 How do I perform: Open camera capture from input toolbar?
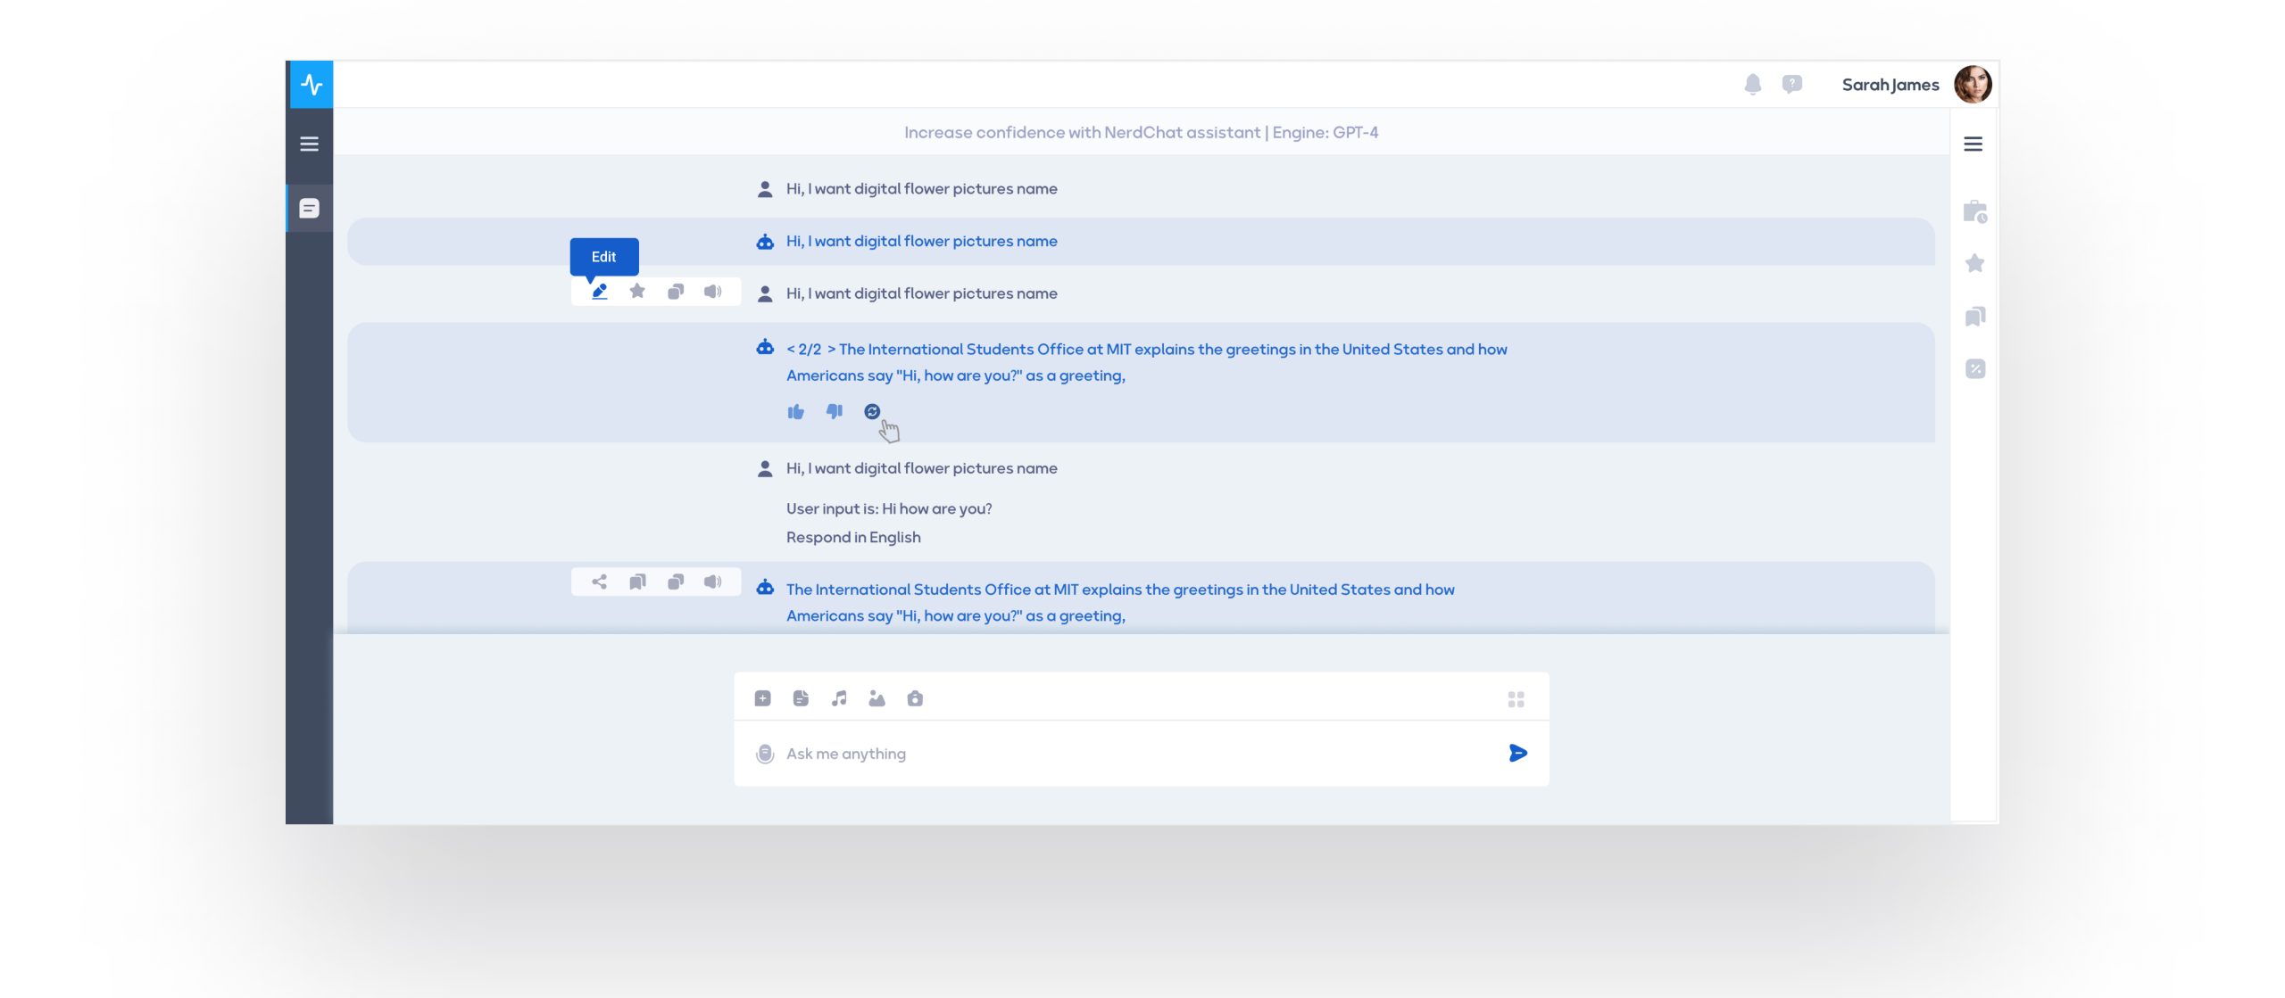915,698
